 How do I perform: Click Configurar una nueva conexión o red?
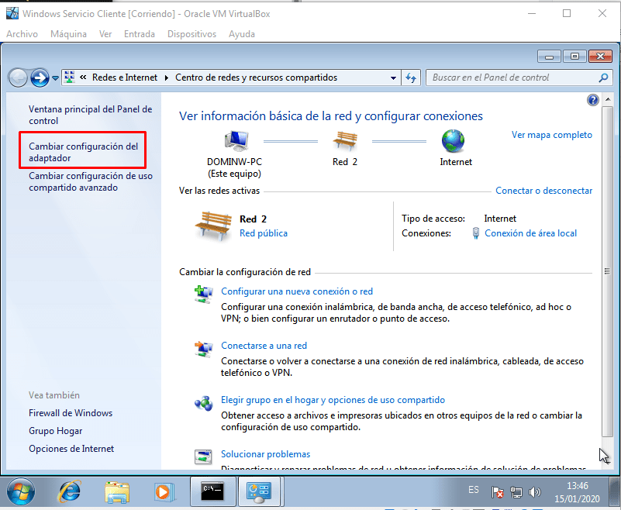297,291
